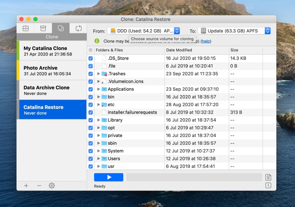Remove task with minus icon
The image size is (295, 207).
39,186
